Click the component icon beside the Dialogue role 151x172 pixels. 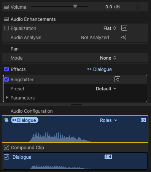click(6, 120)
